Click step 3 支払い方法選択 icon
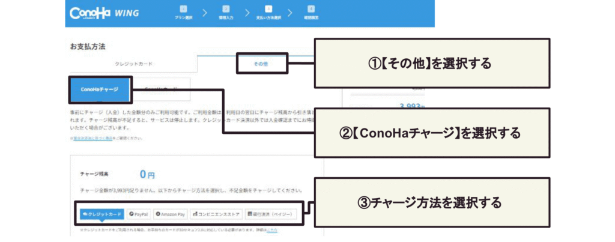This screenshot has height=242, width=615. tap(268, 9)
